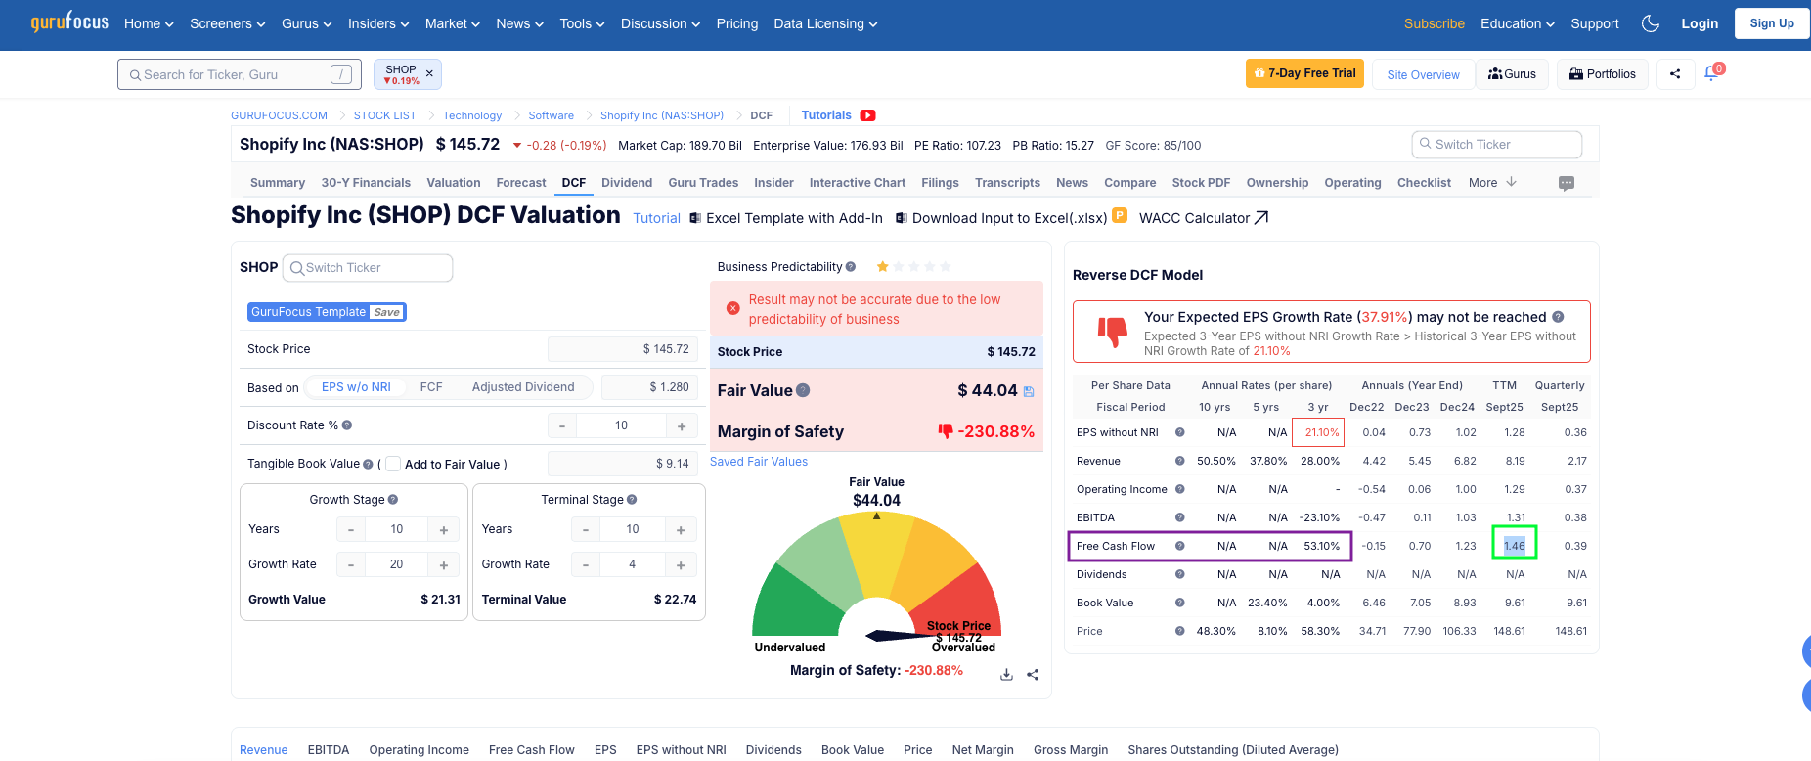Select FCF as valuation basis

431,387
